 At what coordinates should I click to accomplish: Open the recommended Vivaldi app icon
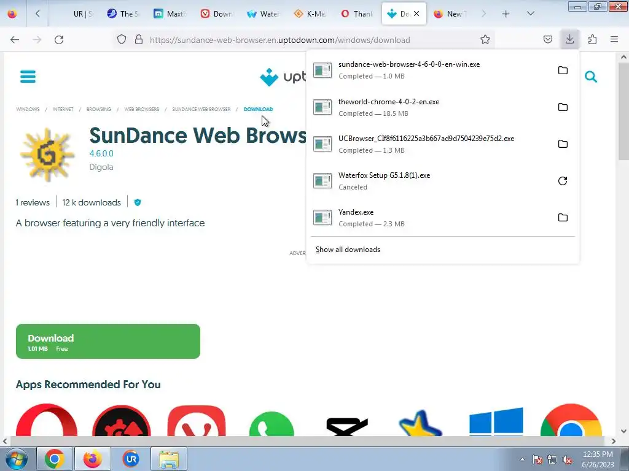(x=197, y=421)
